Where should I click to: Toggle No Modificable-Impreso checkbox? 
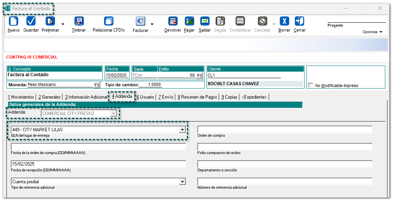pyautogui.click(x=311, y=85)
